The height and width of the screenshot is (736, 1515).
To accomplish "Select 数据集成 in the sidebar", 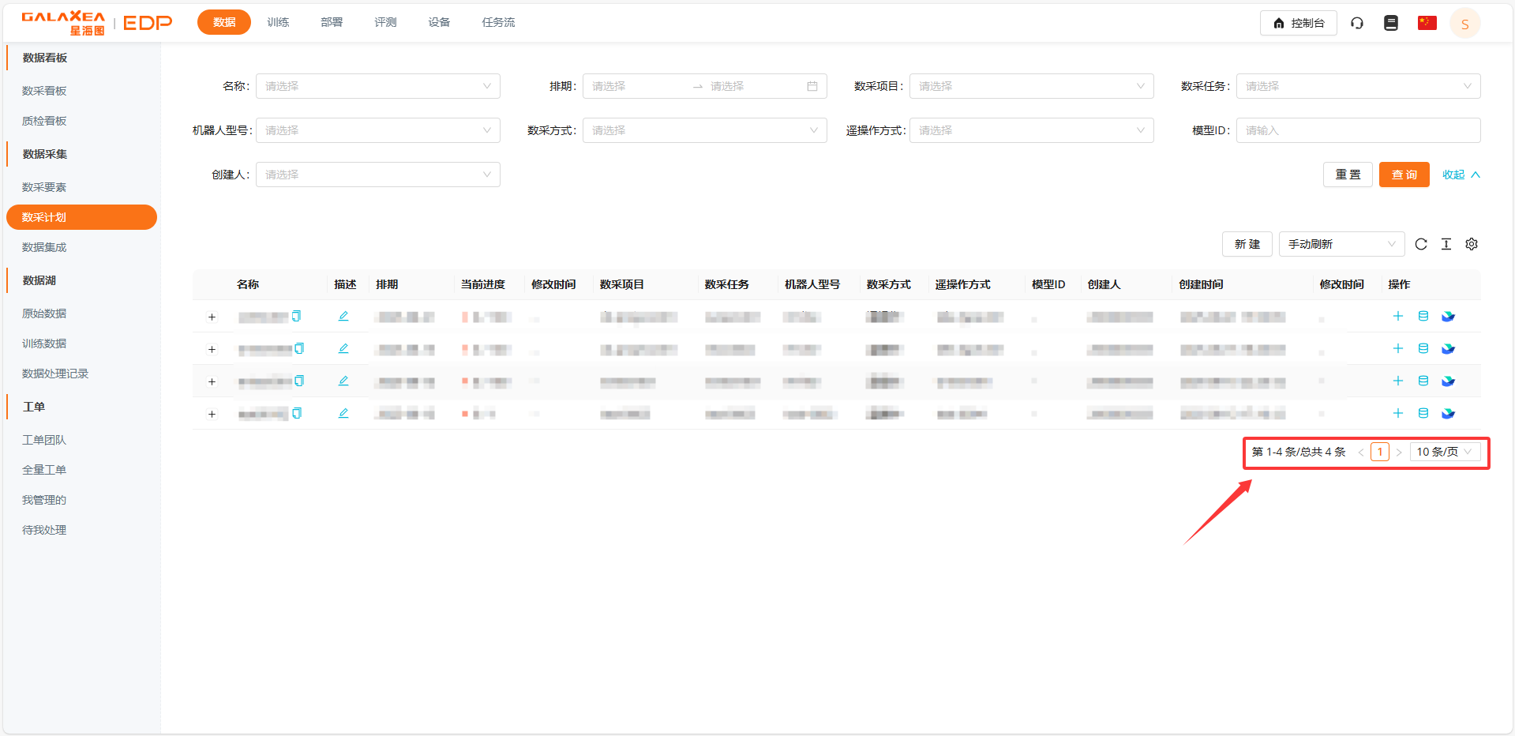I will (x=44, y=247).
